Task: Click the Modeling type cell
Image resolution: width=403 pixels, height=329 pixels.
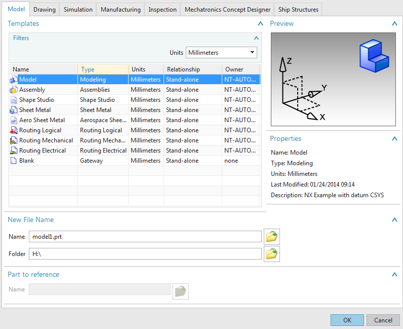Action: pyautogui.click(x=103, y=80)
